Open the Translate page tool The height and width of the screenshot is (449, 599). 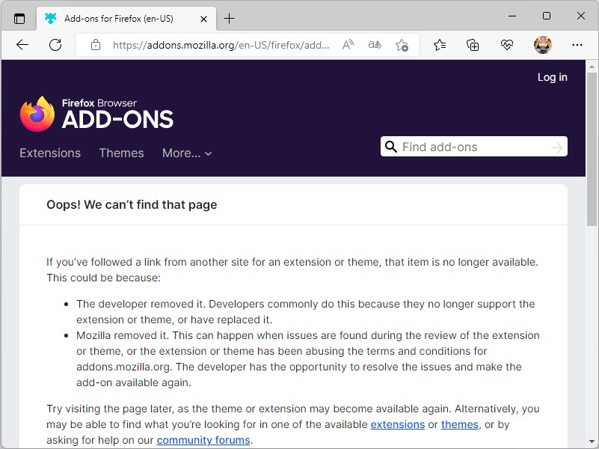pos(374,45)
